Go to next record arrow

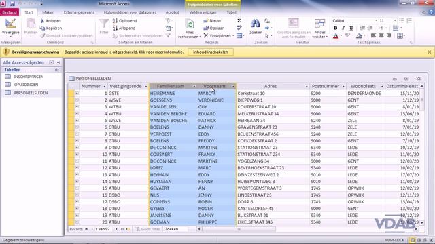coord(116,229)
